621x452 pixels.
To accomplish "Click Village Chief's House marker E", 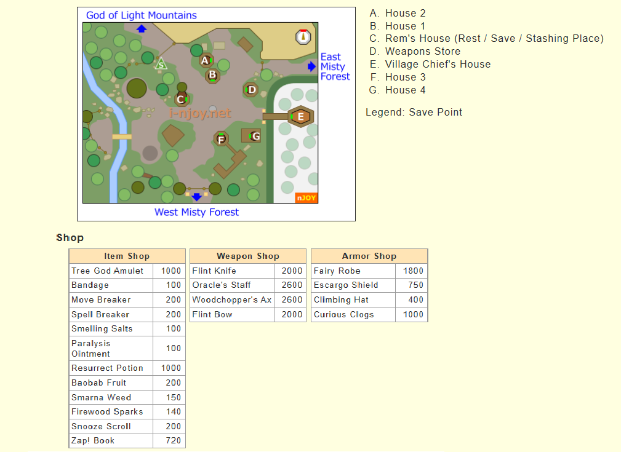I will (x=300, y=116).
